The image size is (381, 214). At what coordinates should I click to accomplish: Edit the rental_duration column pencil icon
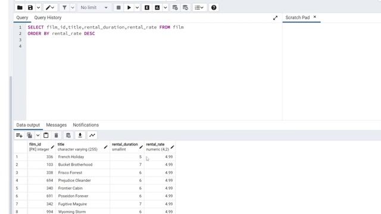pyautogui.click(x=141, y=147)
